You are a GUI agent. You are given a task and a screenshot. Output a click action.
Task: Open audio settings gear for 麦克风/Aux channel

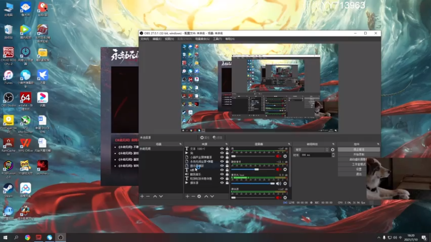tap(285, 183)
